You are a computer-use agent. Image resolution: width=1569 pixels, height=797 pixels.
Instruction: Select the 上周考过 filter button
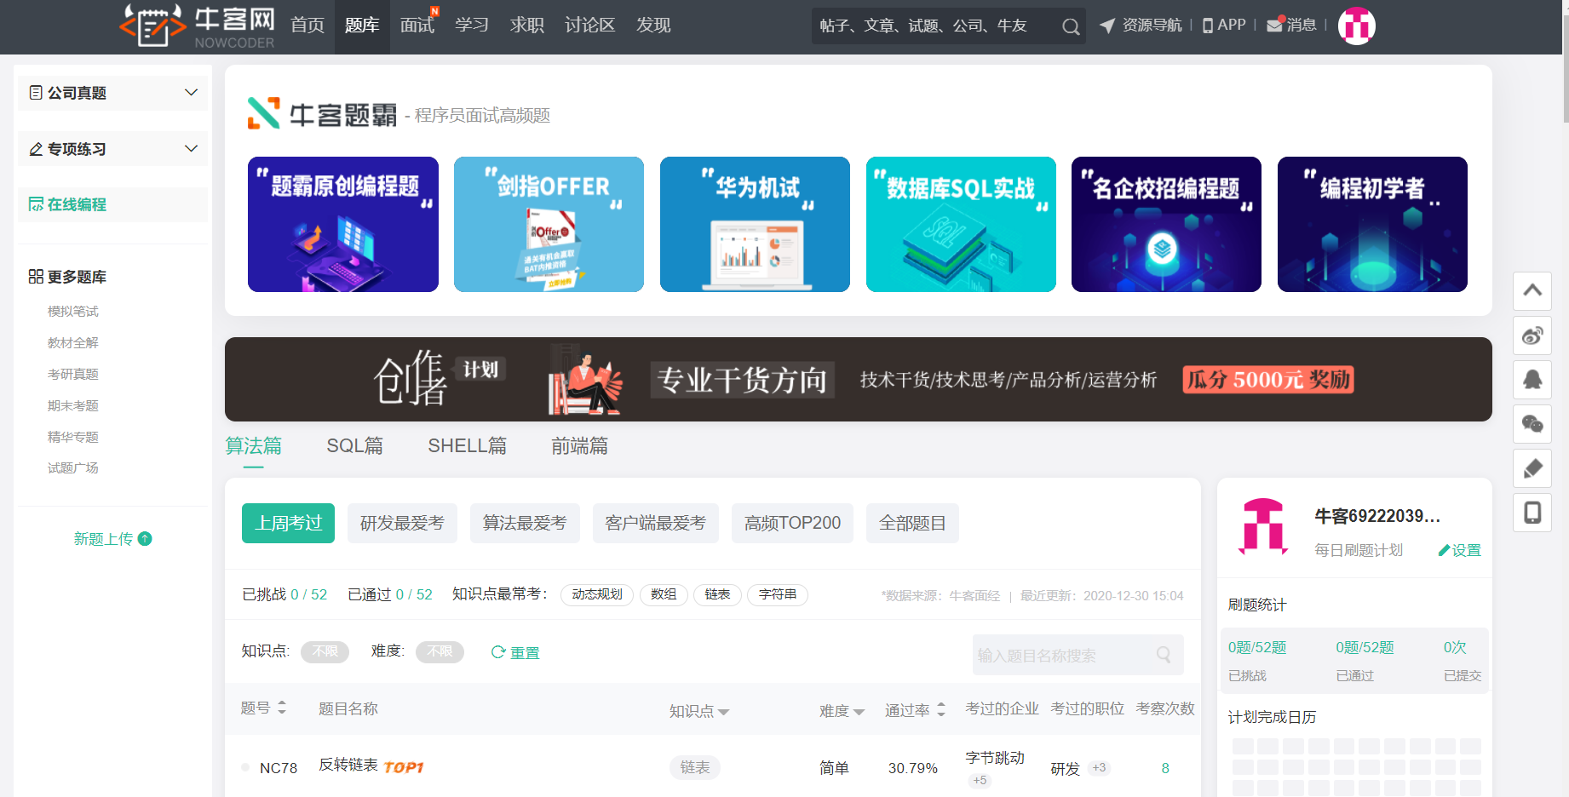(x=288, y=523)
